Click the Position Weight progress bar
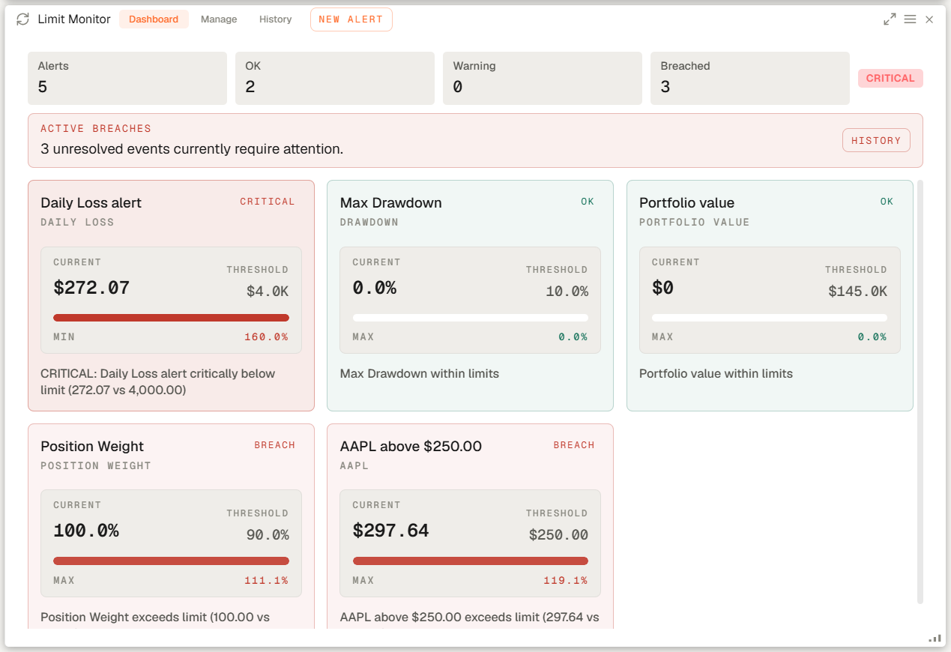951x652 pixels. coord(171,561)
